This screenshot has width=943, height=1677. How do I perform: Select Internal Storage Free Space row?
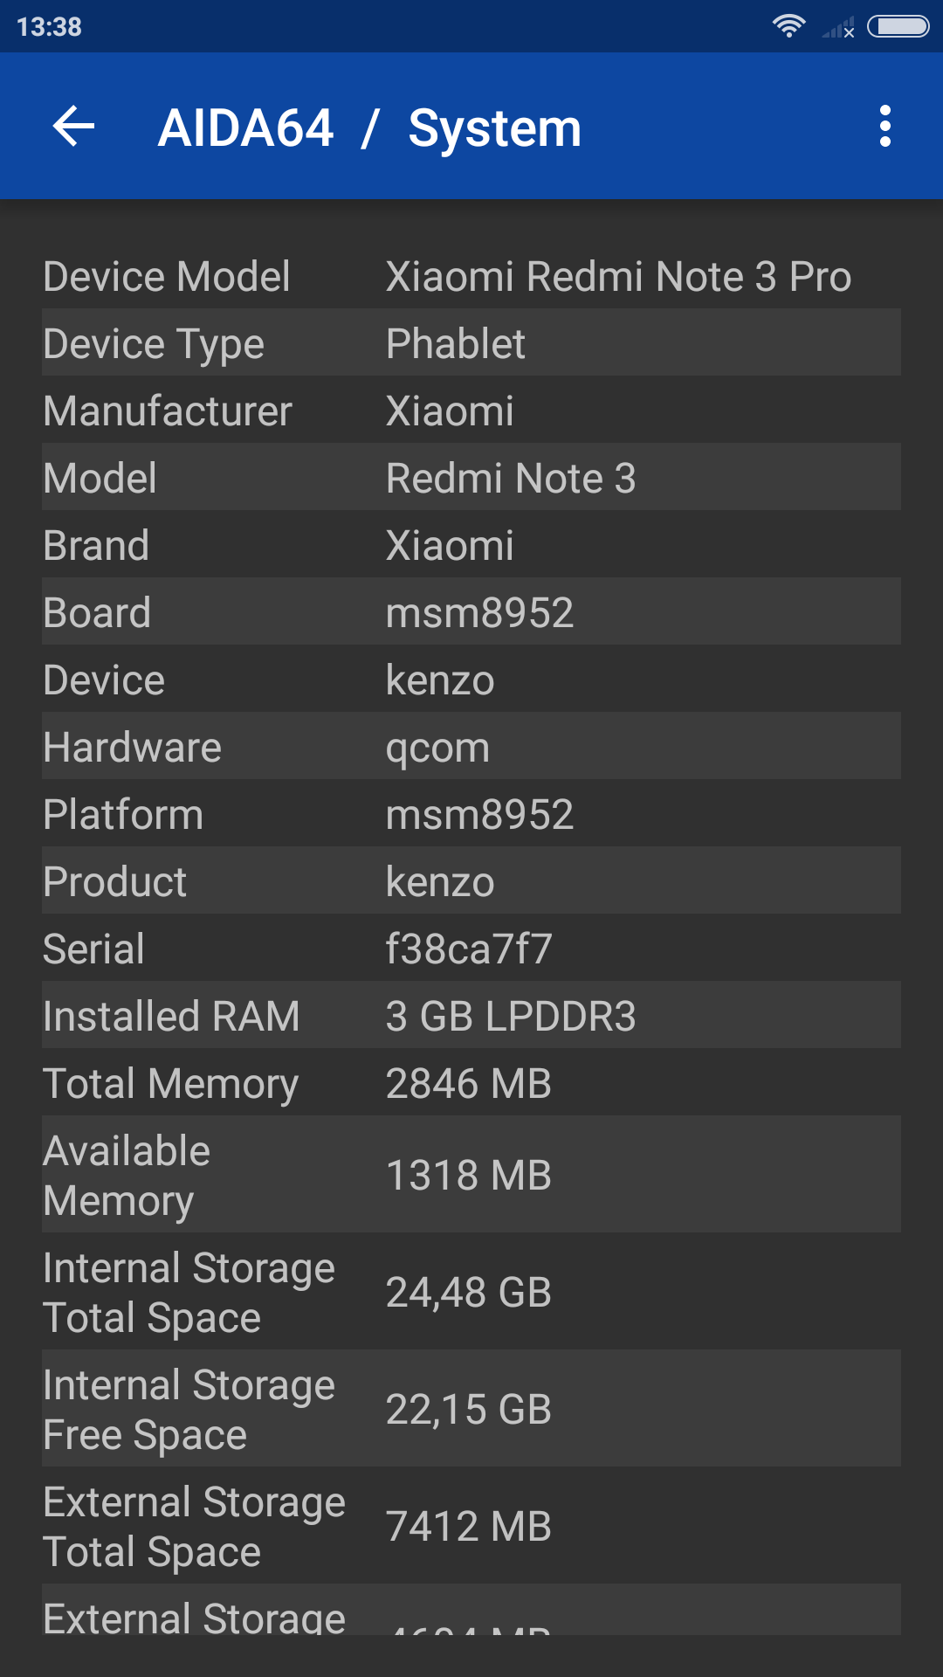tap(471, 1409)
